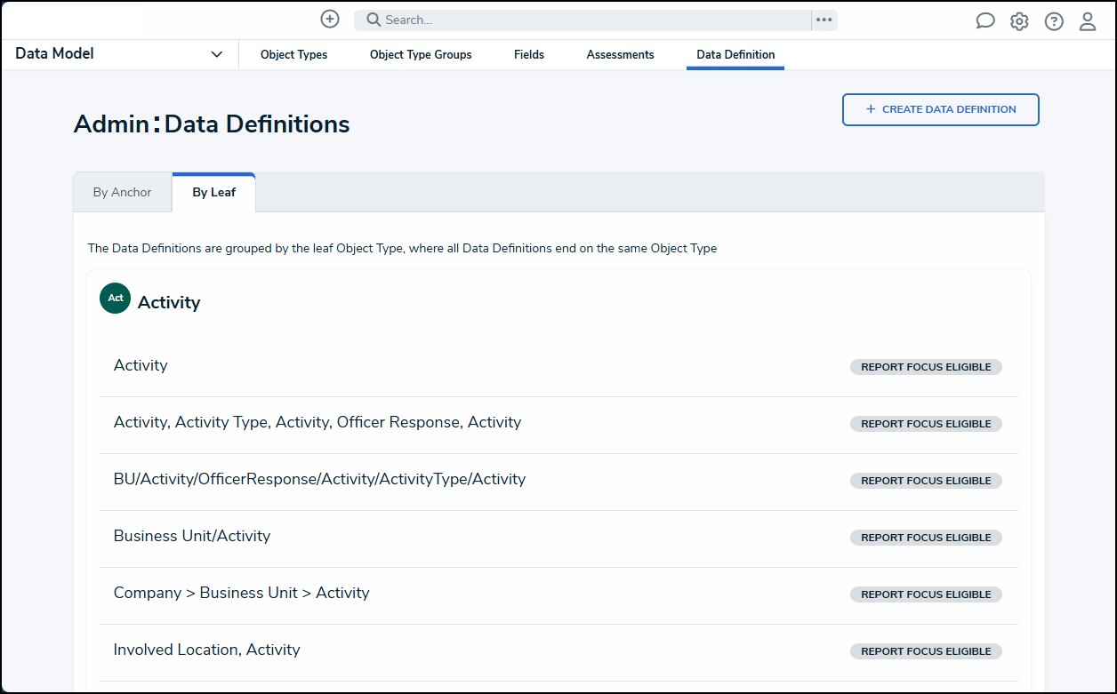Open the Fields navigation tab
Viewport: 1117px width, 694px height.
coord(529,55)
